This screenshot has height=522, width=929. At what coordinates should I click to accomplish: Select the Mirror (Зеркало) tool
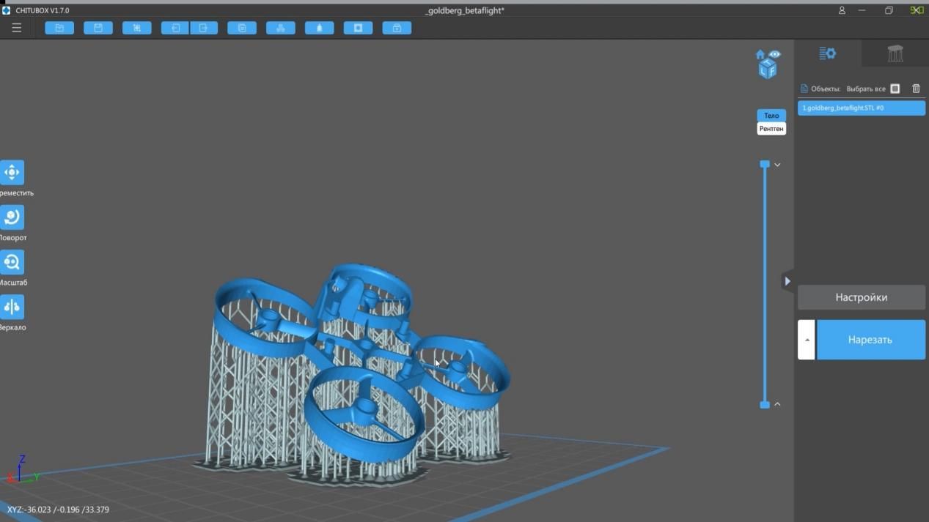[x=12, y=307]
